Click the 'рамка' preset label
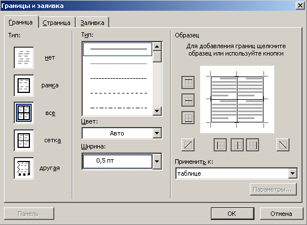 [50, 86]
